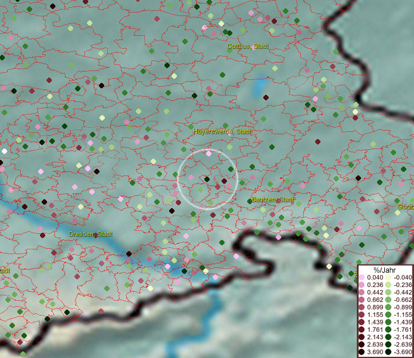The image size is (414, 358).
Task: Click the dark maroon marker inside white circle
Action: 224,181
